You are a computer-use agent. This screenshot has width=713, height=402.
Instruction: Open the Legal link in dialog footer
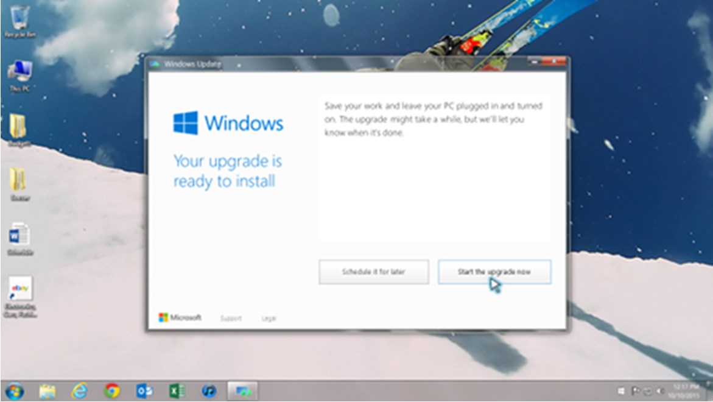tap(269, 319)
